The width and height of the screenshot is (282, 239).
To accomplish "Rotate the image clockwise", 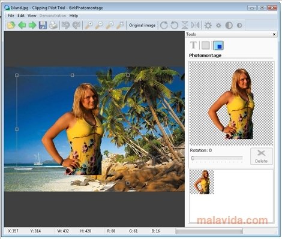I will point(164,25).
